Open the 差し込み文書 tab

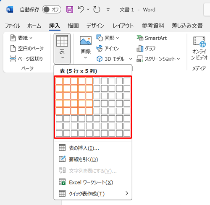click(187, 26)
